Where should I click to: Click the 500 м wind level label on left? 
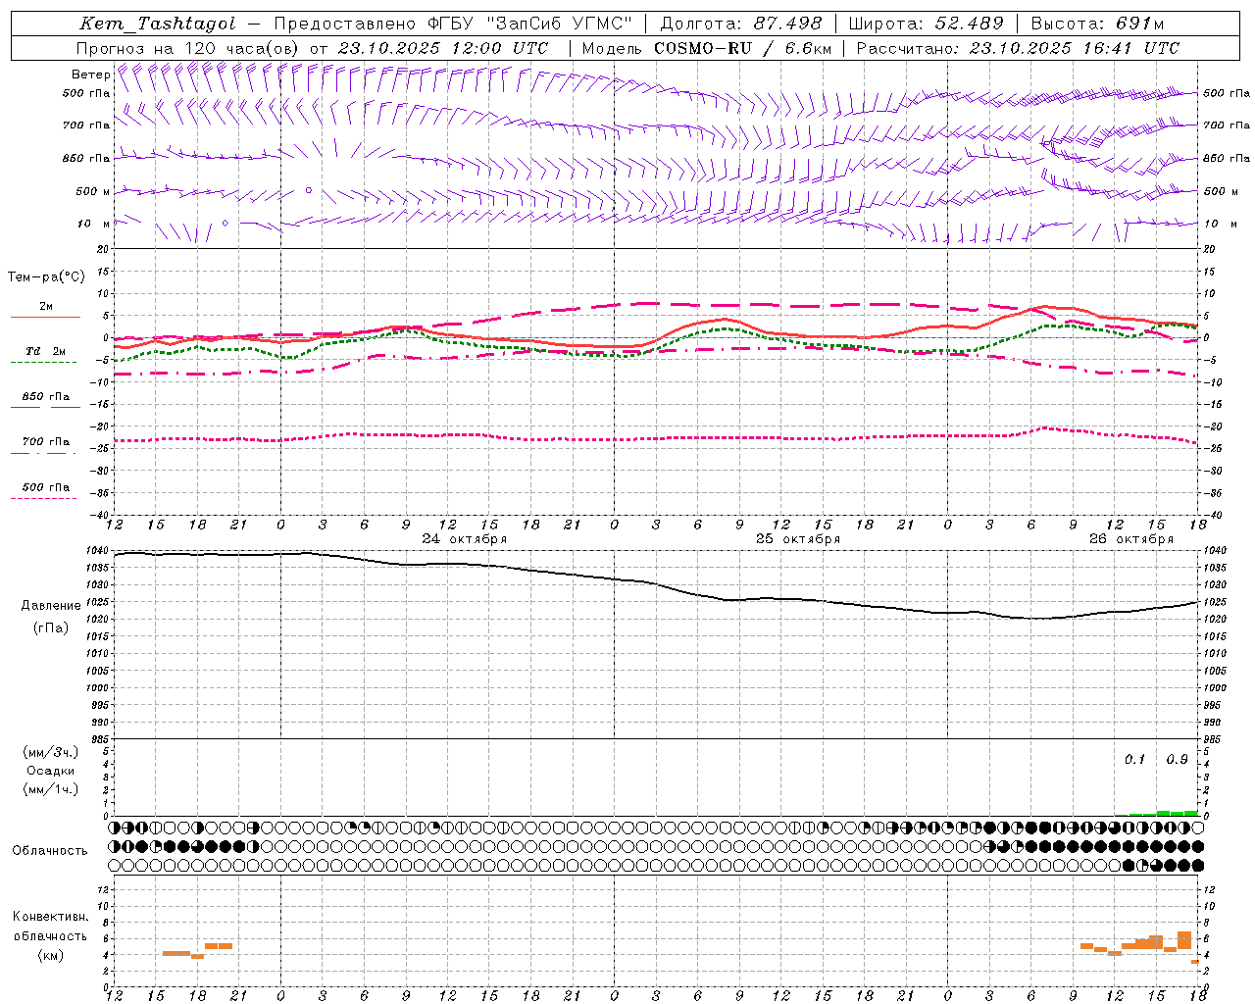93,191
